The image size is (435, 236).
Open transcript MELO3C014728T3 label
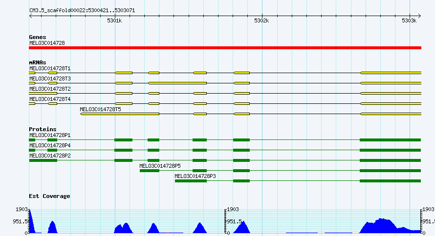coord(50,79)
